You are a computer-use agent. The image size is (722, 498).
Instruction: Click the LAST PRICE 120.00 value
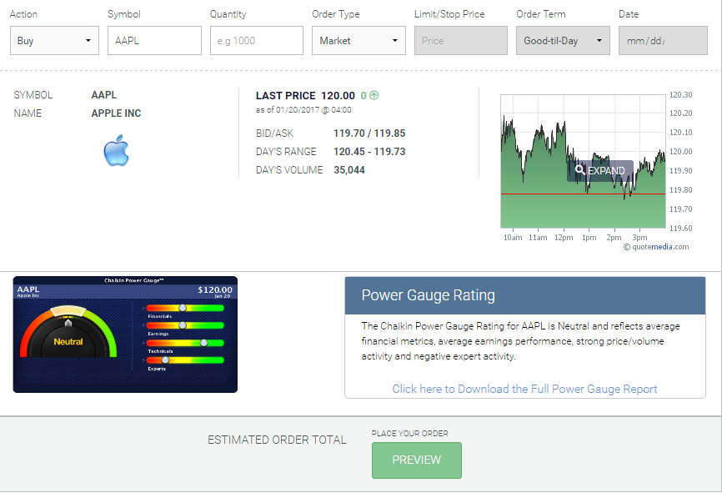(x=338, y=95)
